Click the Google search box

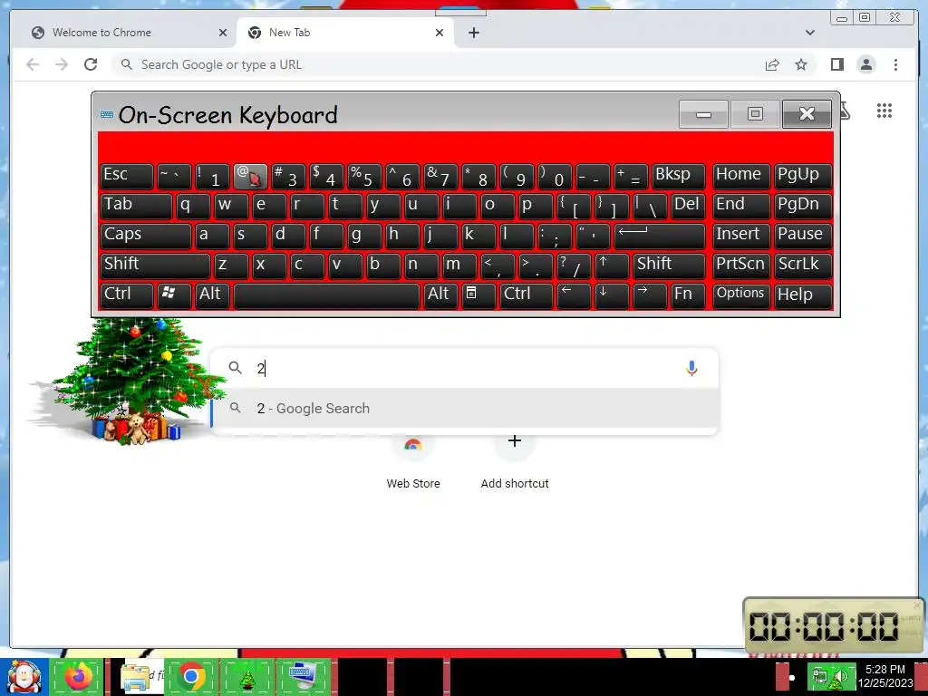tap(465, 368)
